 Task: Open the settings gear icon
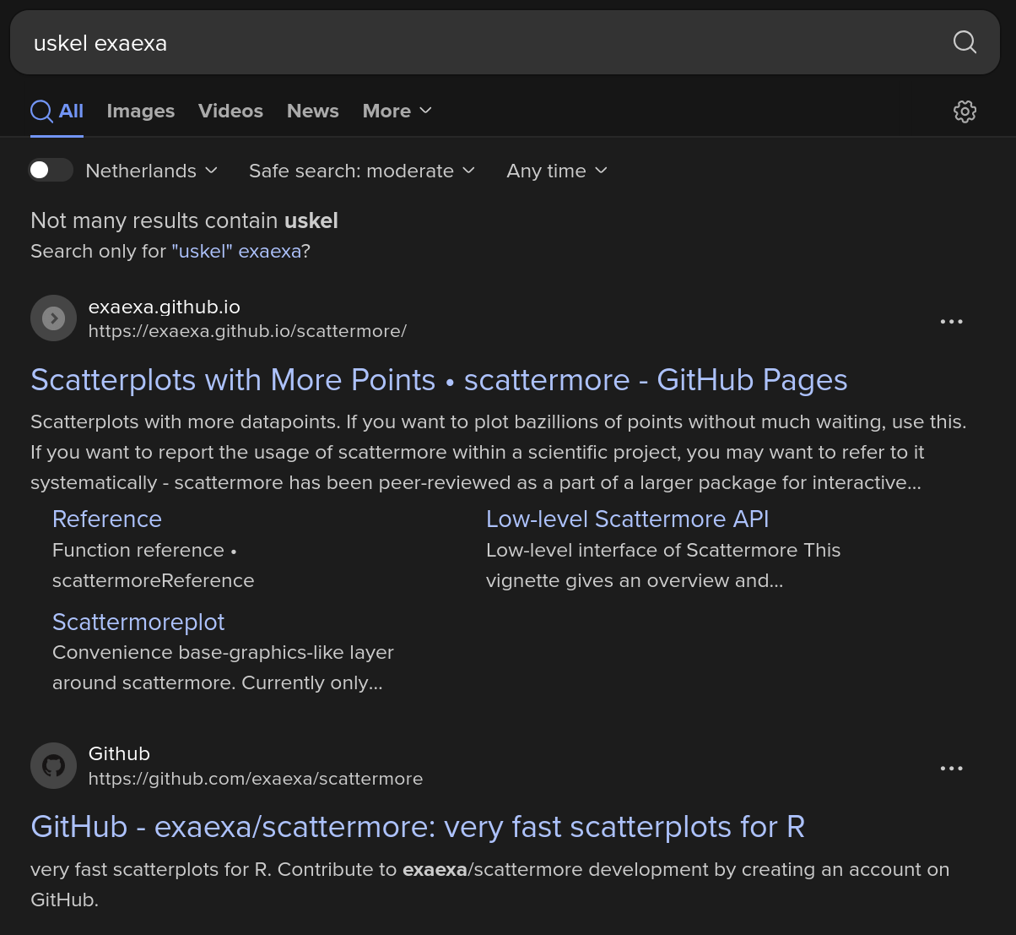(965, 111)
